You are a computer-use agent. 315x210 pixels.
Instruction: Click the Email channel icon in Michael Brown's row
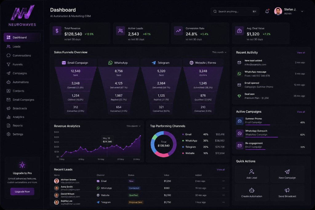click(x=98, y=181)
